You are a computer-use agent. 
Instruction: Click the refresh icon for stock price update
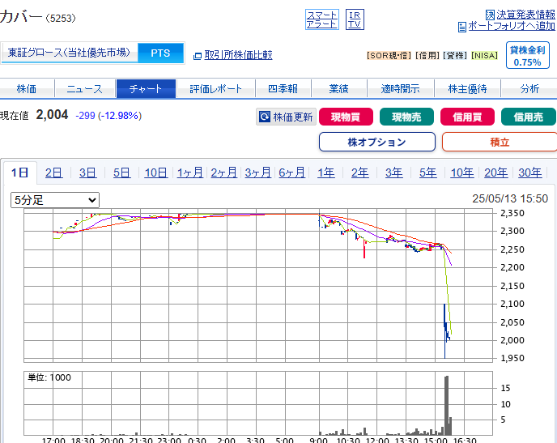[264, 117]
